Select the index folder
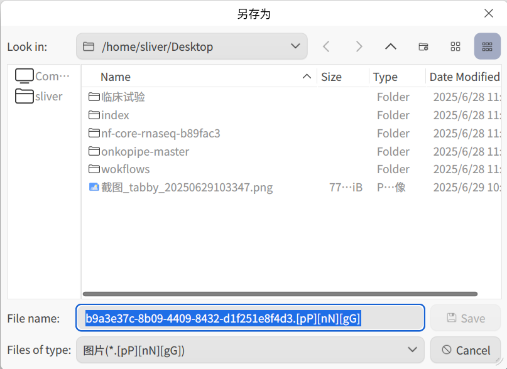Image resolution: width=507 pixels, height=369 pixels. coord(109,115)
